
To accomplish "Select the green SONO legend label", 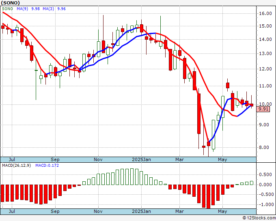I will click(7, 9).
